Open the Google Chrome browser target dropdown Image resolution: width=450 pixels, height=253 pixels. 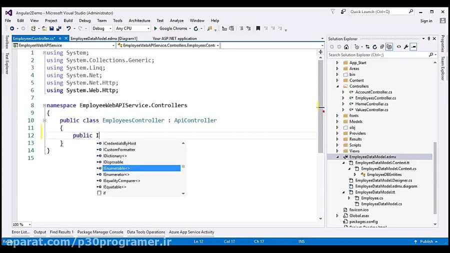[190, 28]
